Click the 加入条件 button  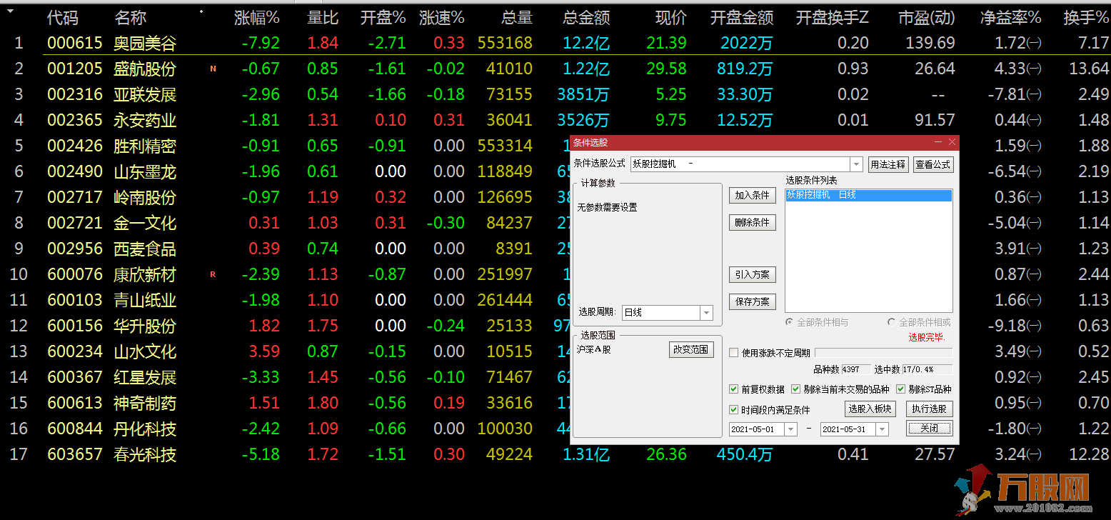752,195
